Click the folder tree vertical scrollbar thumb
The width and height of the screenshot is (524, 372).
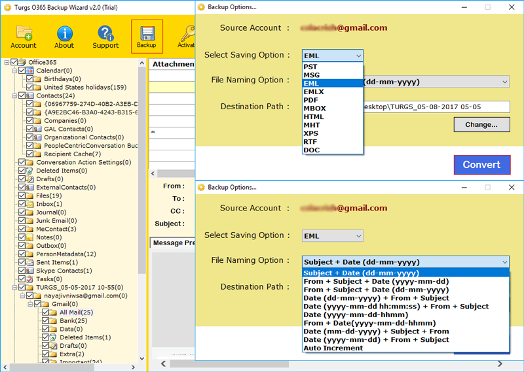coord(141,170)
